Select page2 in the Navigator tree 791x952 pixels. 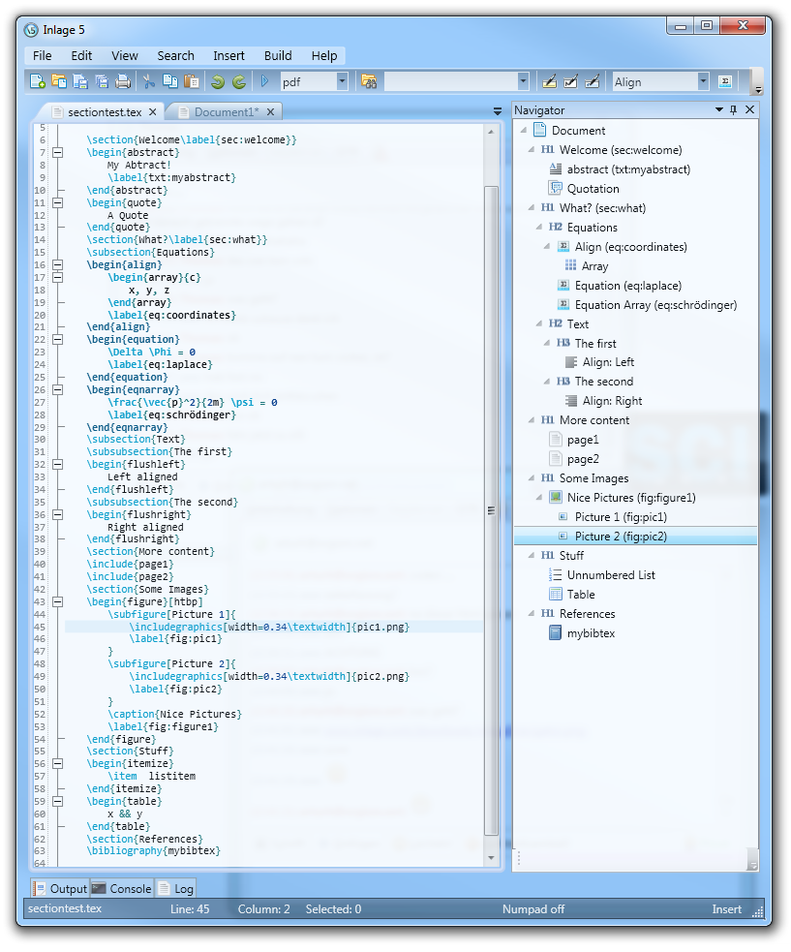[x=583, y=459]
